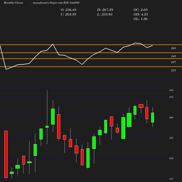Click the 215 candlestick price label

coord(171,179)
